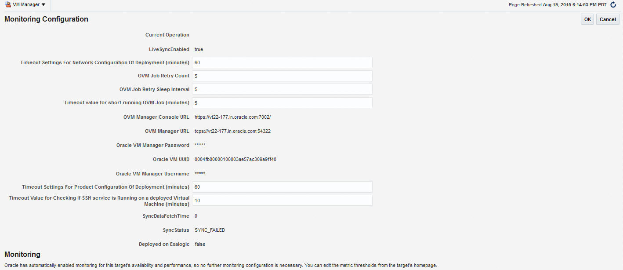Image resolution: width=623 pixels, height=270 pixels.
Task: Select the tcps OVM Manager URL value
Action: pyautogui.click(x=232, y=131)
